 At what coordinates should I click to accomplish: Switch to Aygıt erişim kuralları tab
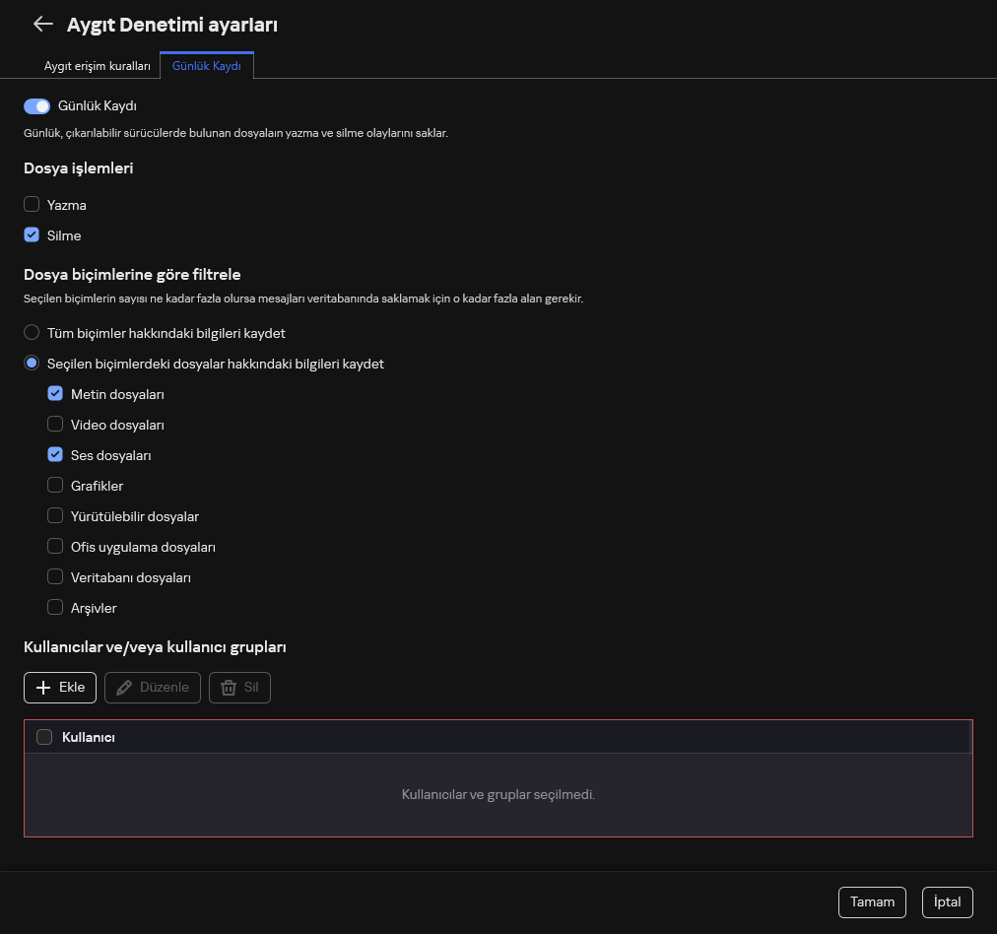coord(97,66)
